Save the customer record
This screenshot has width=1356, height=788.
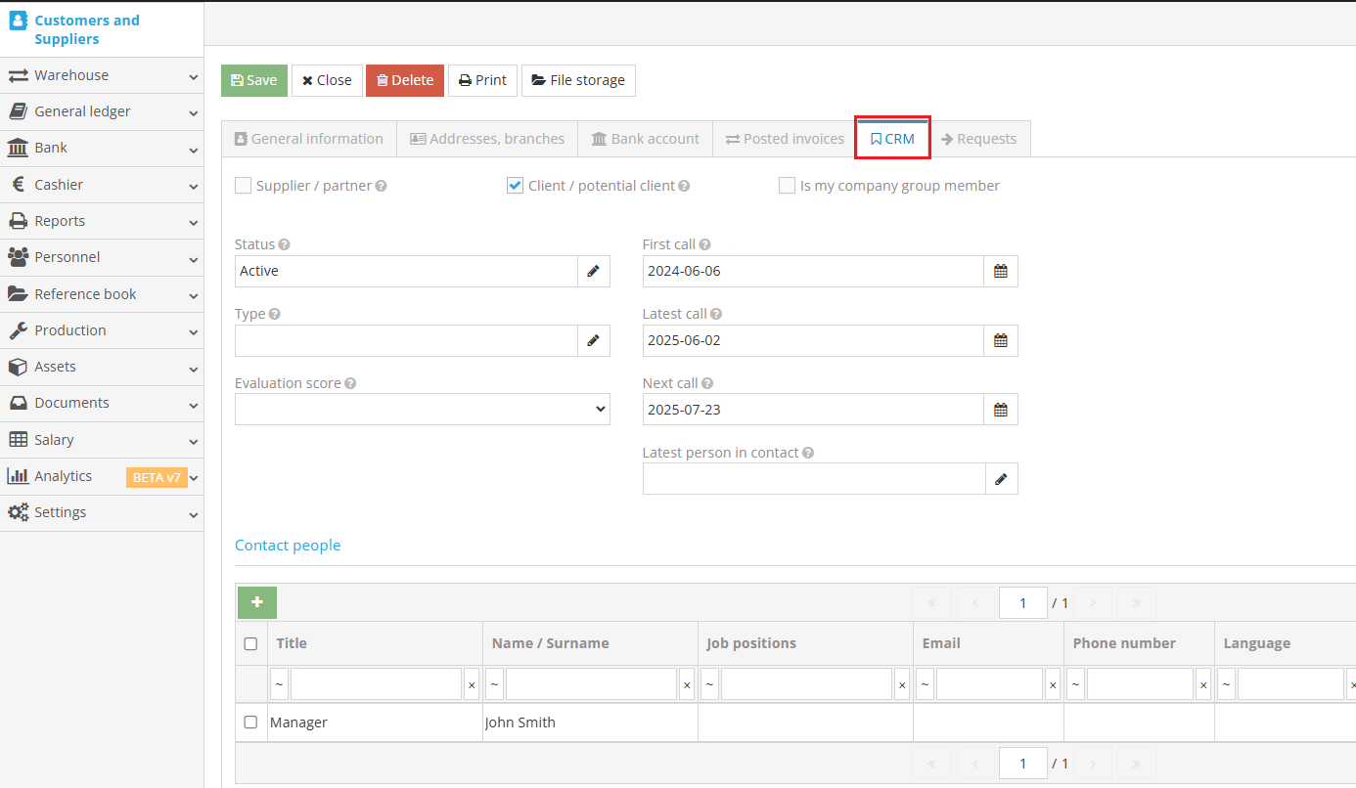pos(253,80)
